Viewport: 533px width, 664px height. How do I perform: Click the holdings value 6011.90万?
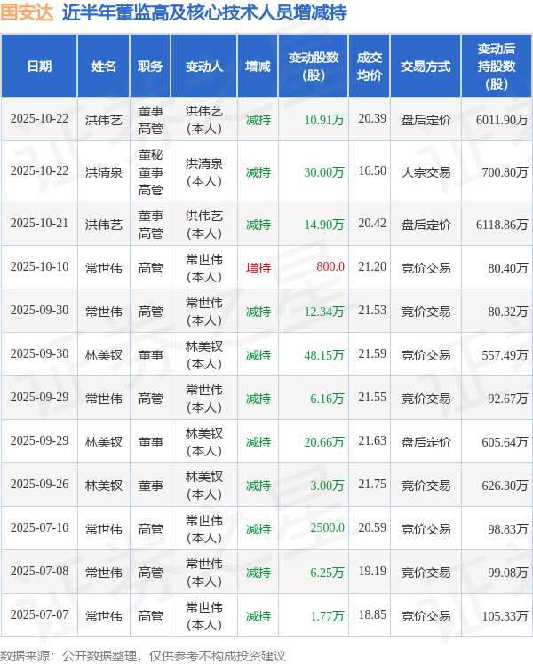tap(502, 120)
